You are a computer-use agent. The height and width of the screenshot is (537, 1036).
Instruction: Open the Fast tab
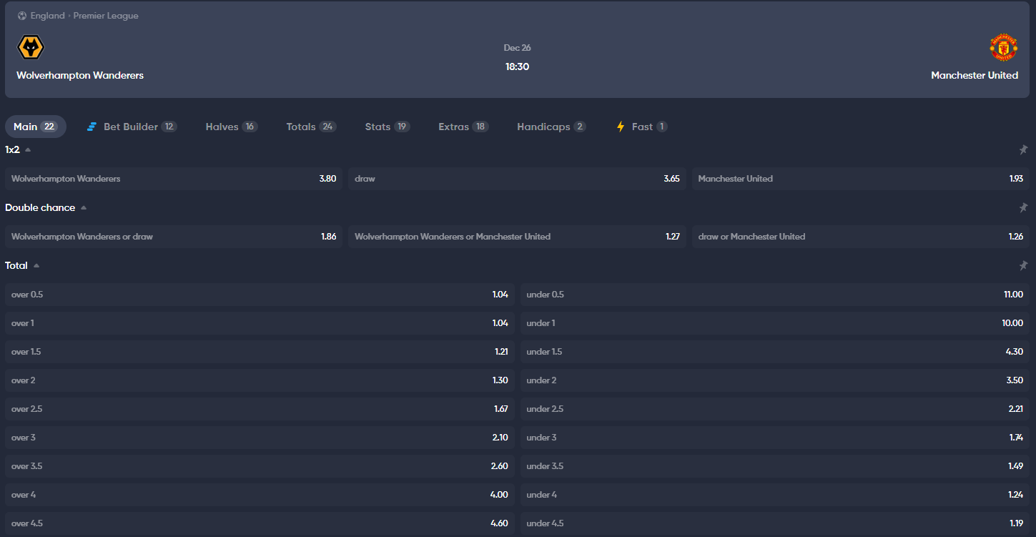tap(641, 127)
